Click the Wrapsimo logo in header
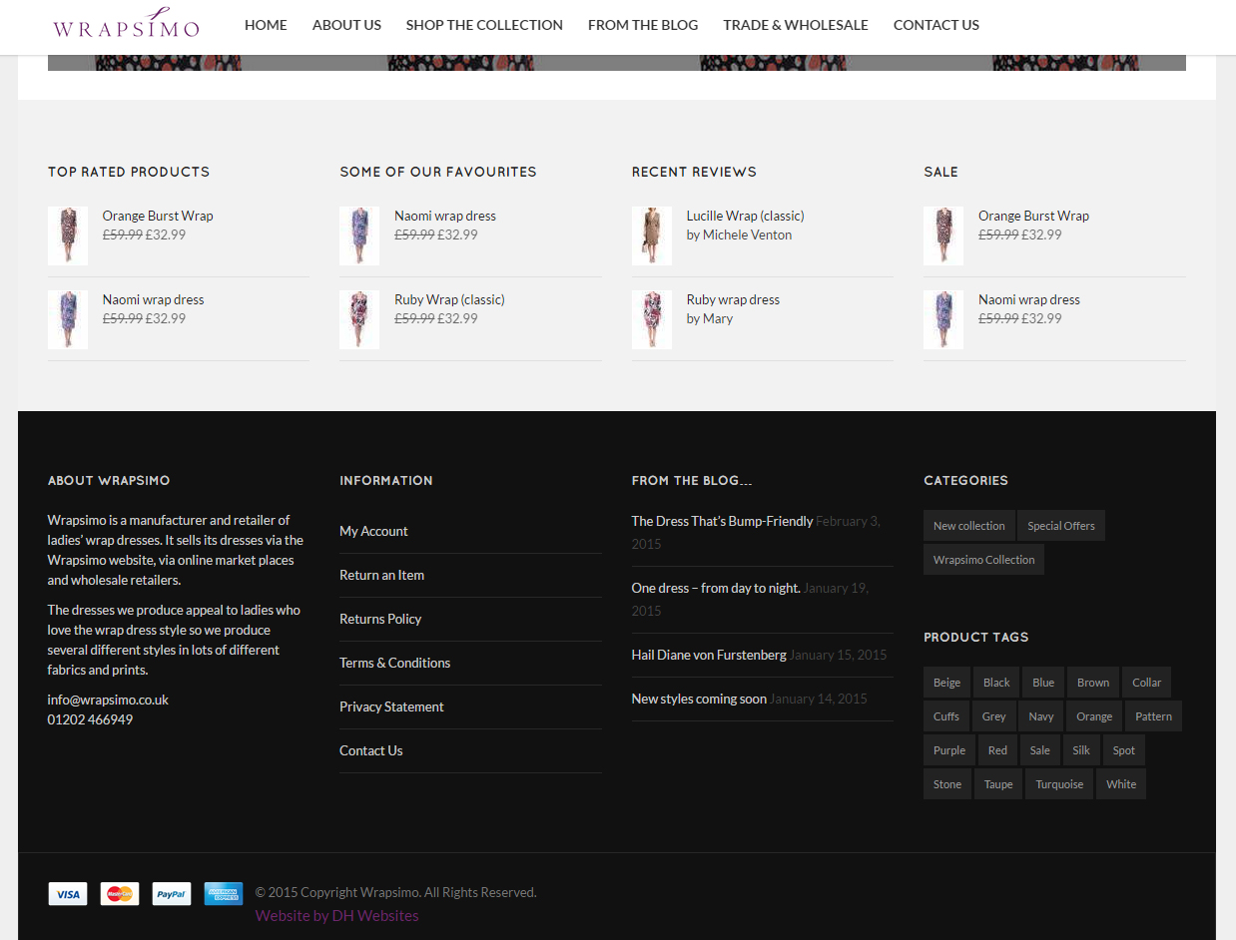Viewport: 1236px width, 940px height. 126,25
